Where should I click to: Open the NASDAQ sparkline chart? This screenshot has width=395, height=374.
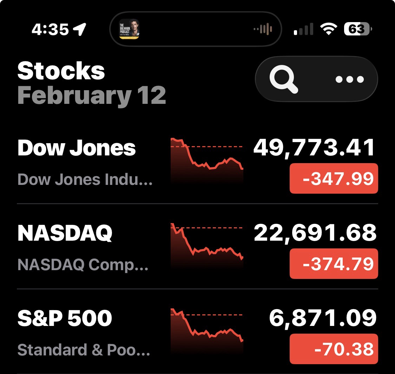tap(207, 245)
